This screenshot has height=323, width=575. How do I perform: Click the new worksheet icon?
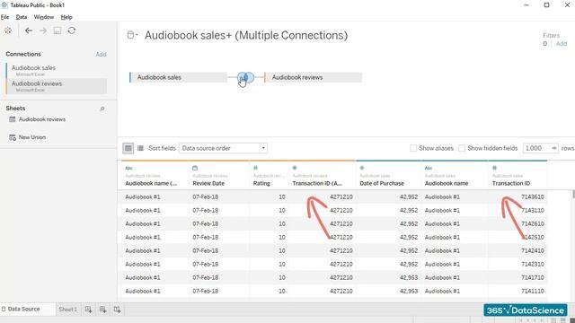(88, 310)
